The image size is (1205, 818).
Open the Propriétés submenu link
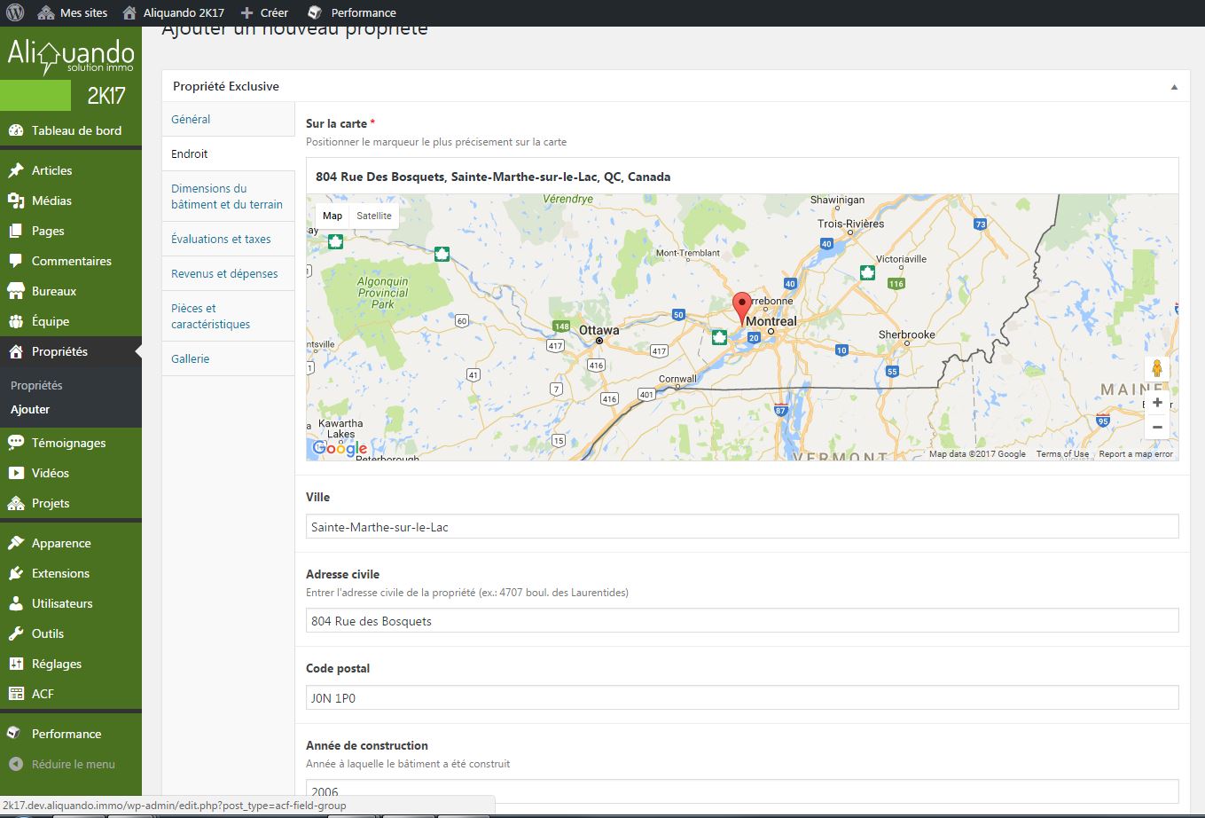coord(36,386)
